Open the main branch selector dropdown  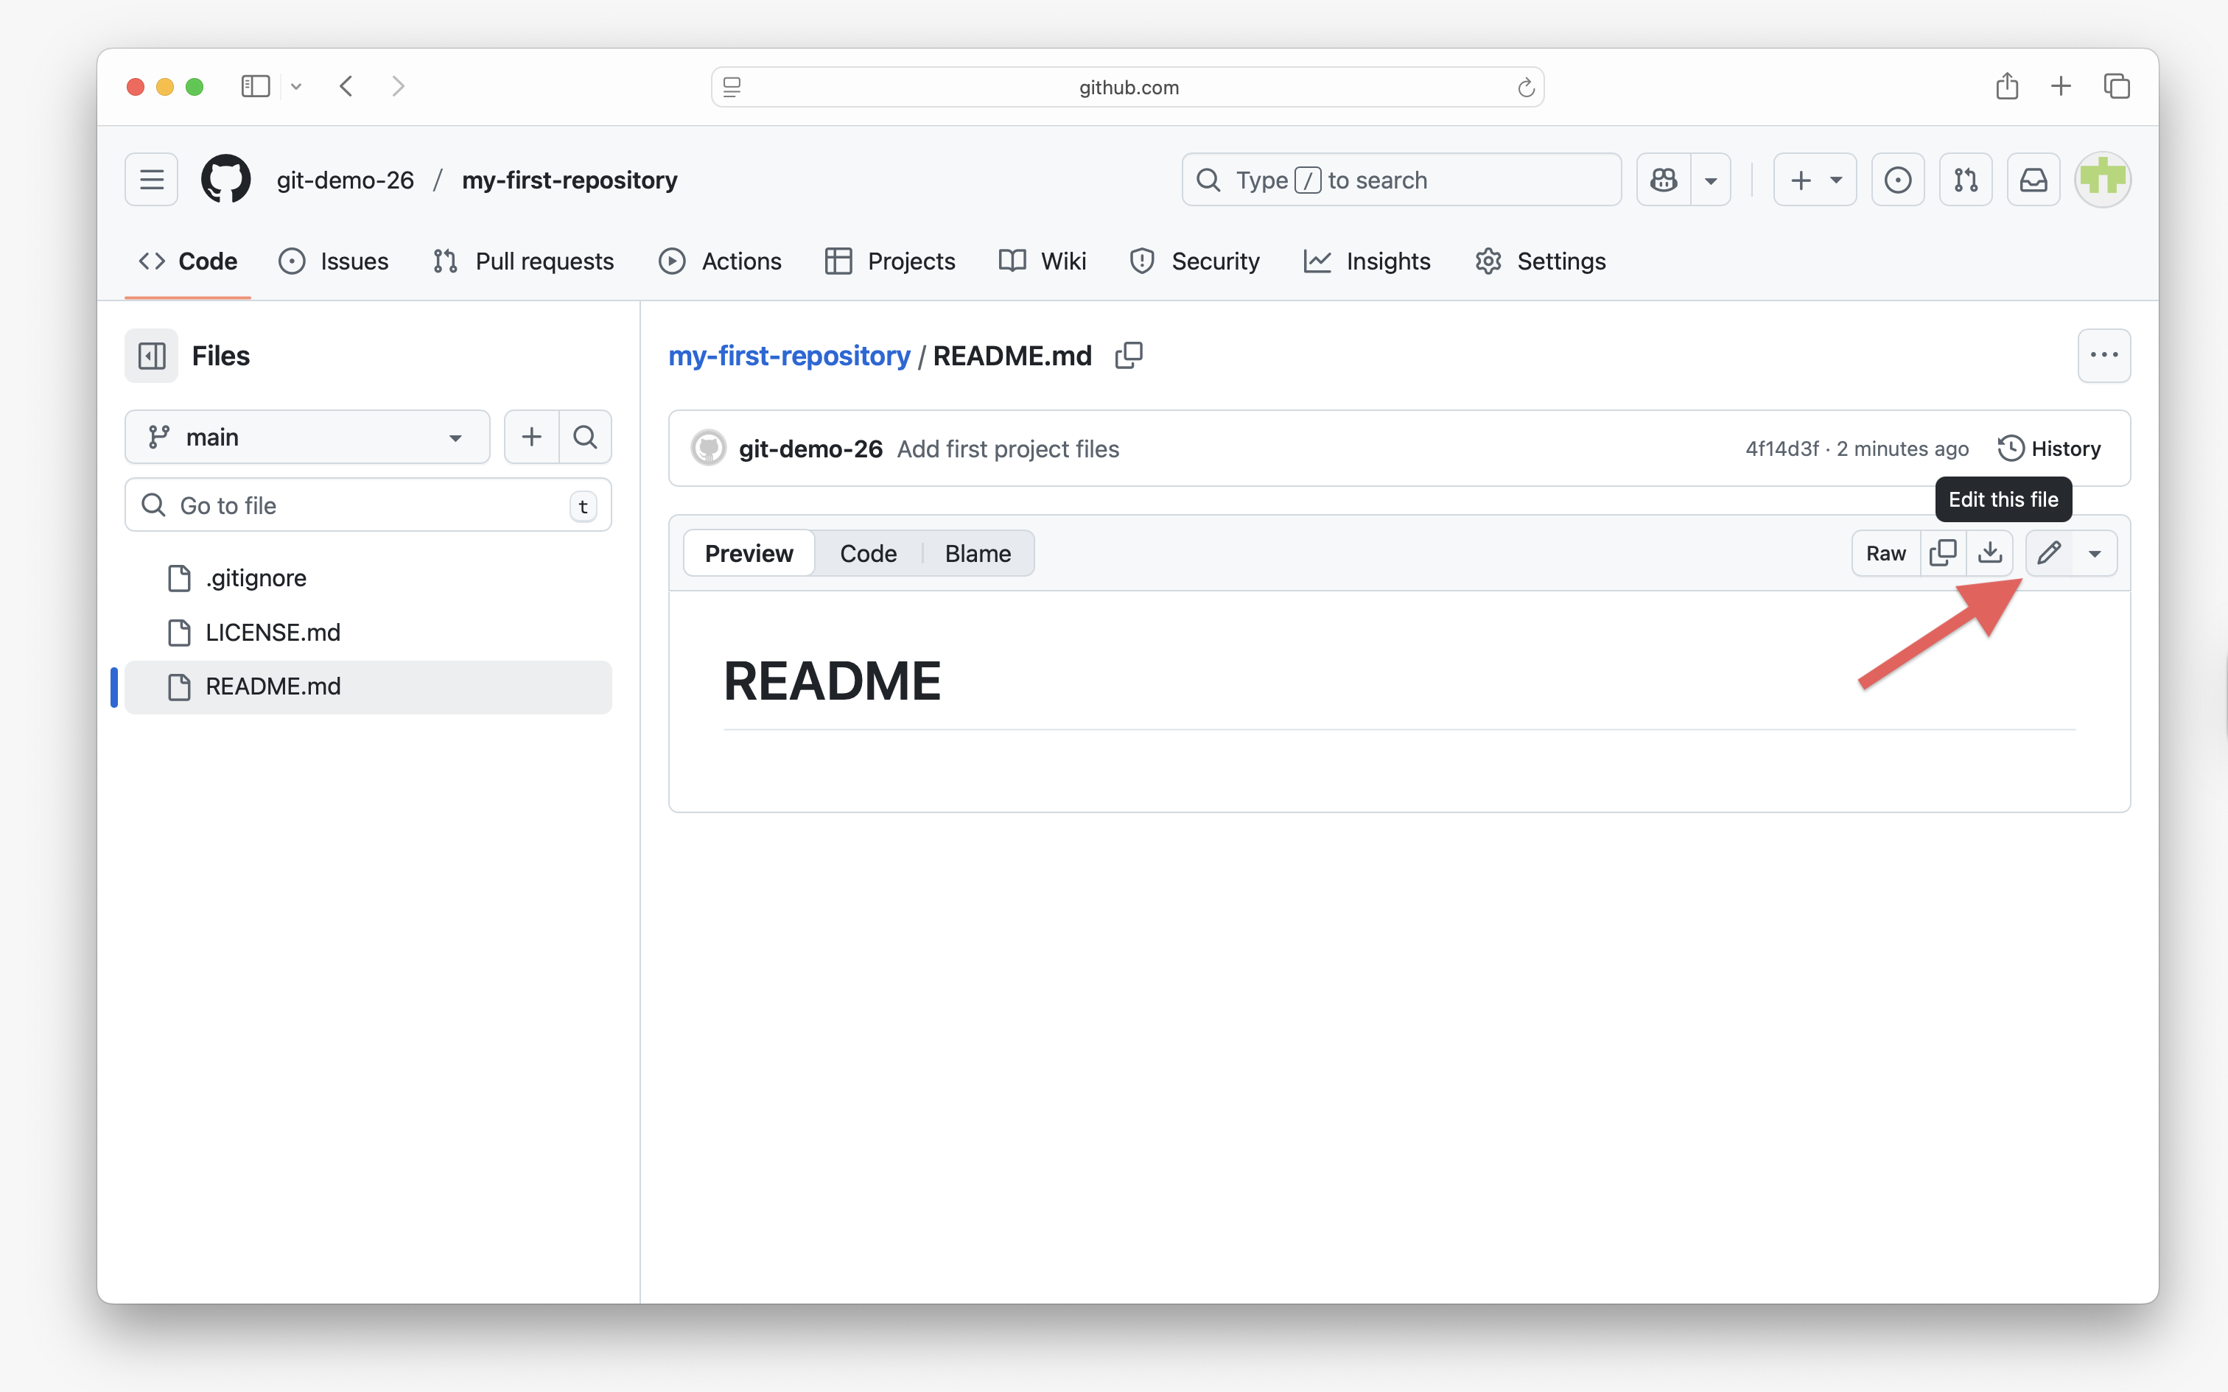(306, 436)
